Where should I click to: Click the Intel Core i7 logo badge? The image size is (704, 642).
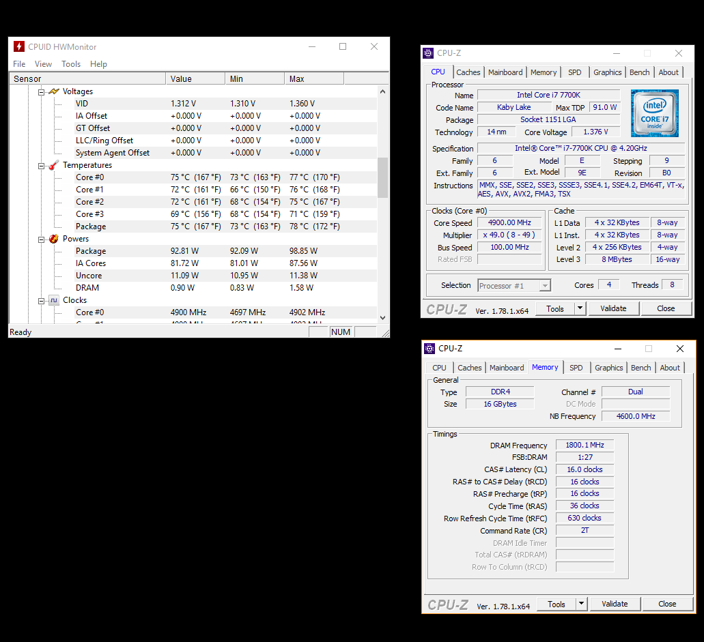pos(655,113)
